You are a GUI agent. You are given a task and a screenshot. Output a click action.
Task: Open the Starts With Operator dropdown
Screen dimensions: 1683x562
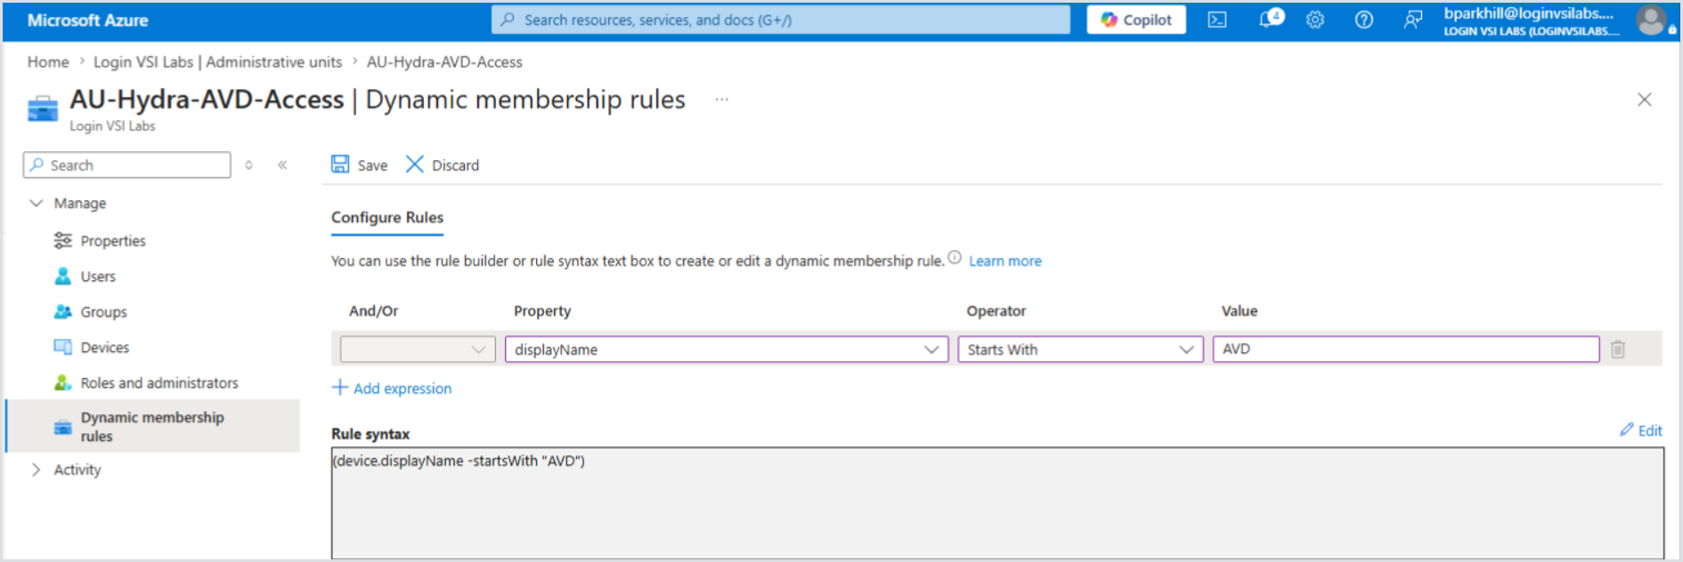click(x=1080, y=349)
